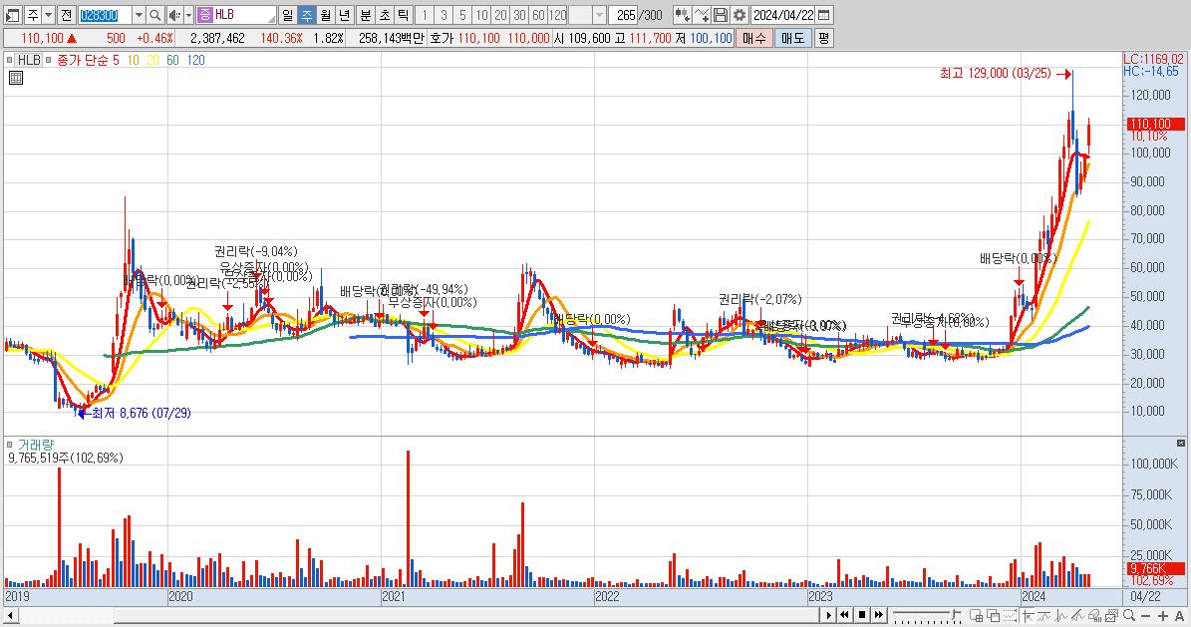Screen dimensions: 1191x627
Task: Click the fast rewind playback button
Action: [844, 614]
